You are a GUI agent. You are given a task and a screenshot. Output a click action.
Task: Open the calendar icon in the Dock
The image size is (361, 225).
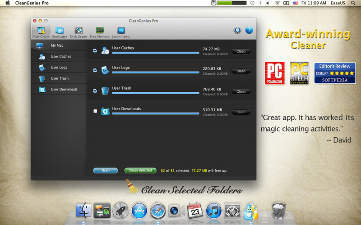point(195,210)
